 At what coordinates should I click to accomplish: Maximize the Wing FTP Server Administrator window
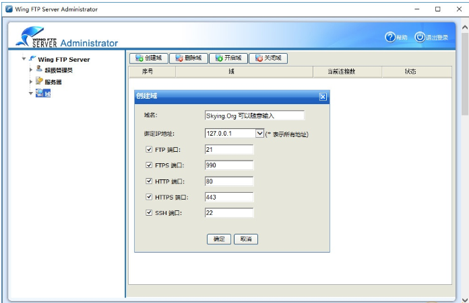[x=437, y=9]
